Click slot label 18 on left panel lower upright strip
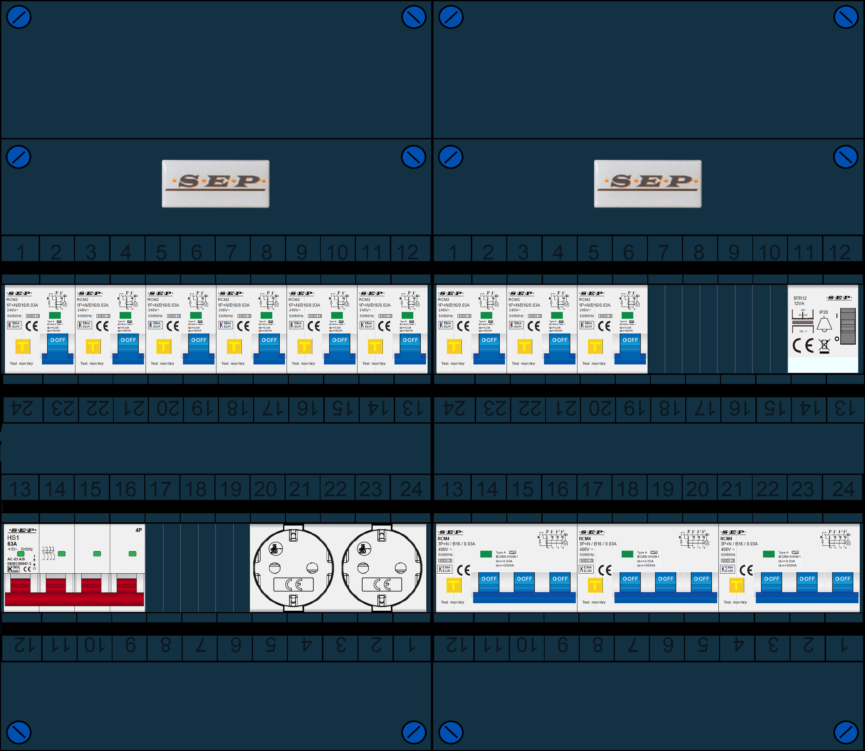The height and width of the screenshot is (751, 865). 195,489
